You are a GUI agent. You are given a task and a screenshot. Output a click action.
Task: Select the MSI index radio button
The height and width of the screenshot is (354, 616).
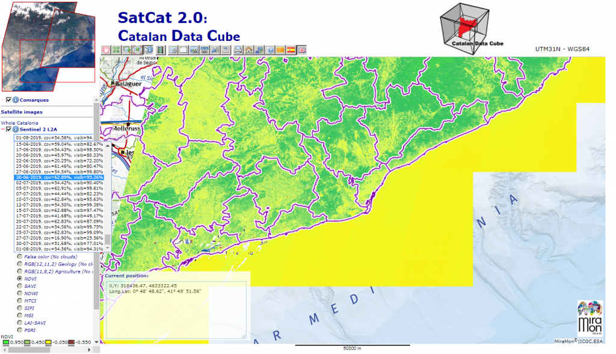20,315
